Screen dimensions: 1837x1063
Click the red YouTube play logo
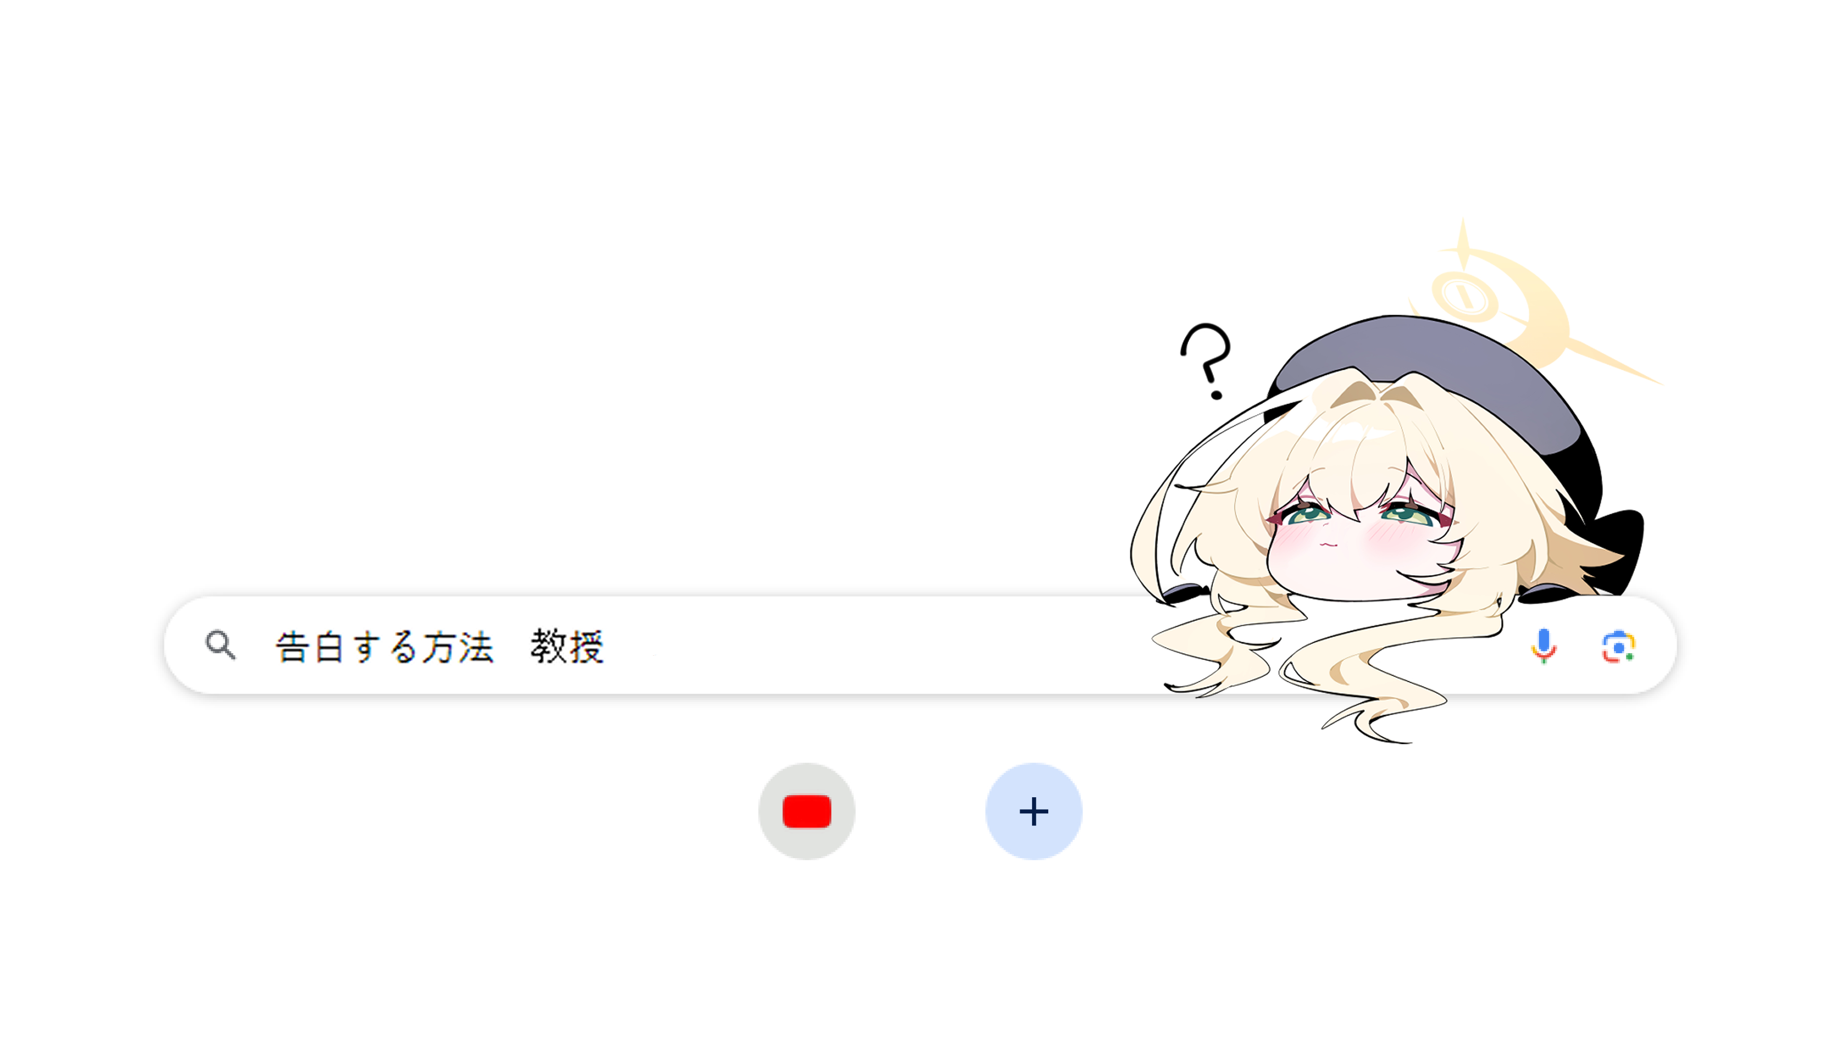click(x=806, y=811)
